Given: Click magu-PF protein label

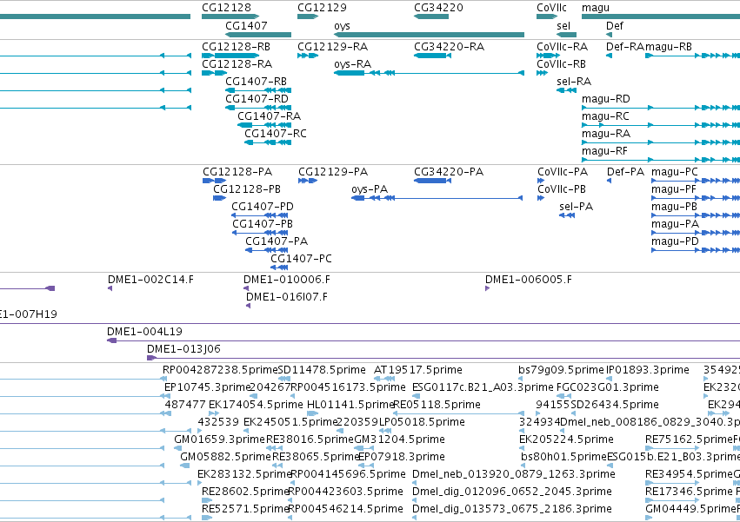Looking at the screenshot, I should click(673, 190).
